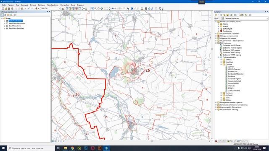Image resolution: width=269 pixels, height=151 pixels.
Task: Expand the Interoperability Connections node
Action: (x=216, y=107)
